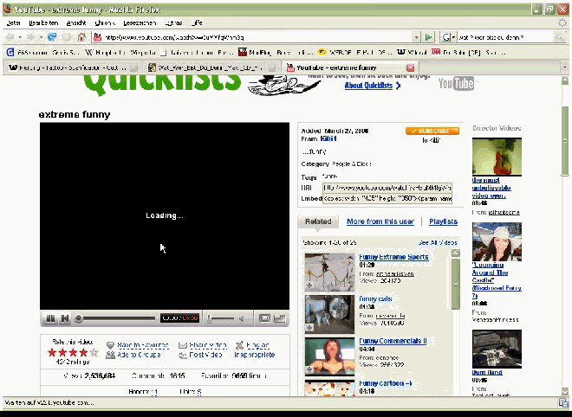Image resolution: width=572 pixels, height=417 pixels.
Task: Pause the video with the player pause button
Action: (51, 318)
